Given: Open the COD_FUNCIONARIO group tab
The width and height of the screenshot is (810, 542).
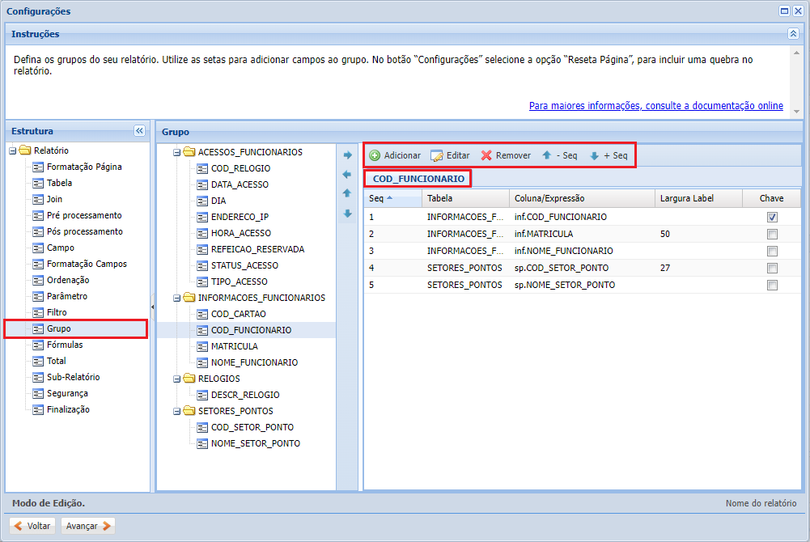Looking at the screenshot, I should click(418, 178).
